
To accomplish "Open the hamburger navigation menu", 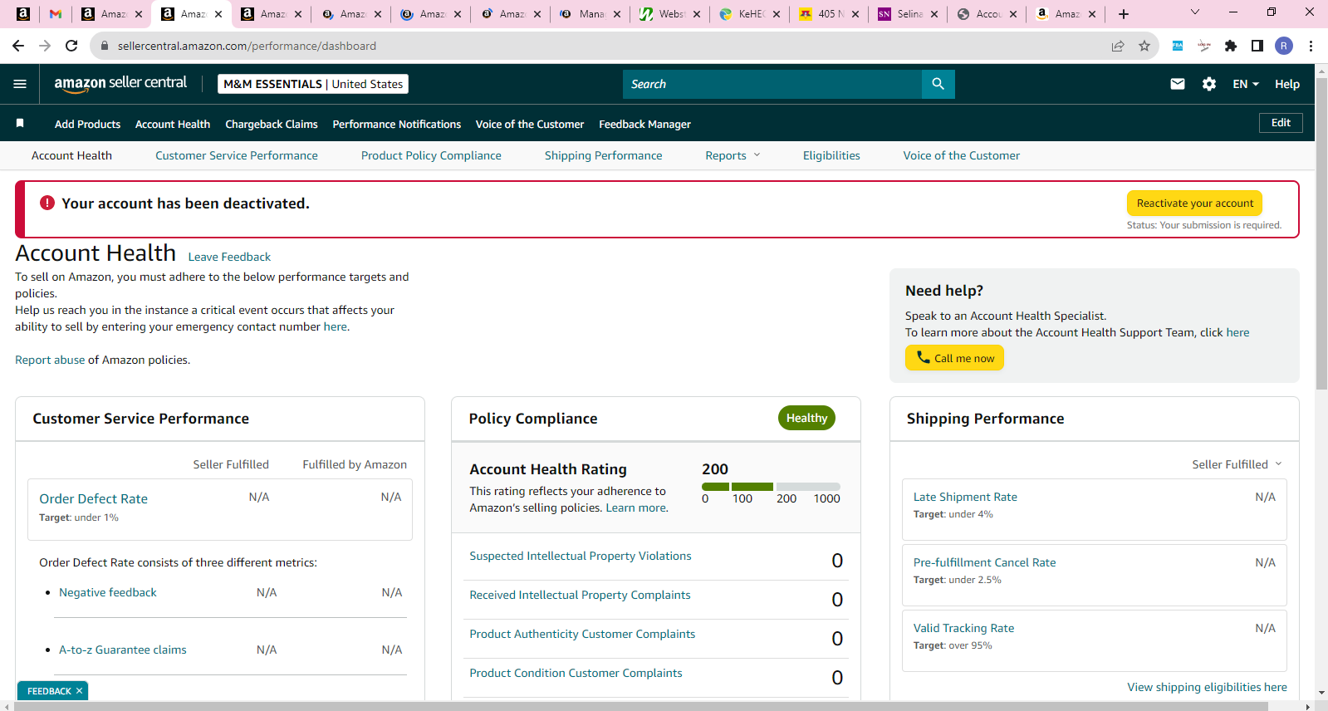I will 20,84.
